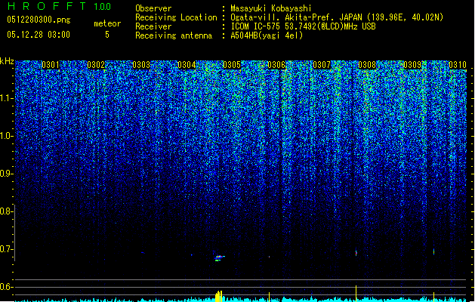Viewport: 475px width, 302px height.
Task: Click the A504HB(yagi 4el) antenna text
Action: click(267, 35)
